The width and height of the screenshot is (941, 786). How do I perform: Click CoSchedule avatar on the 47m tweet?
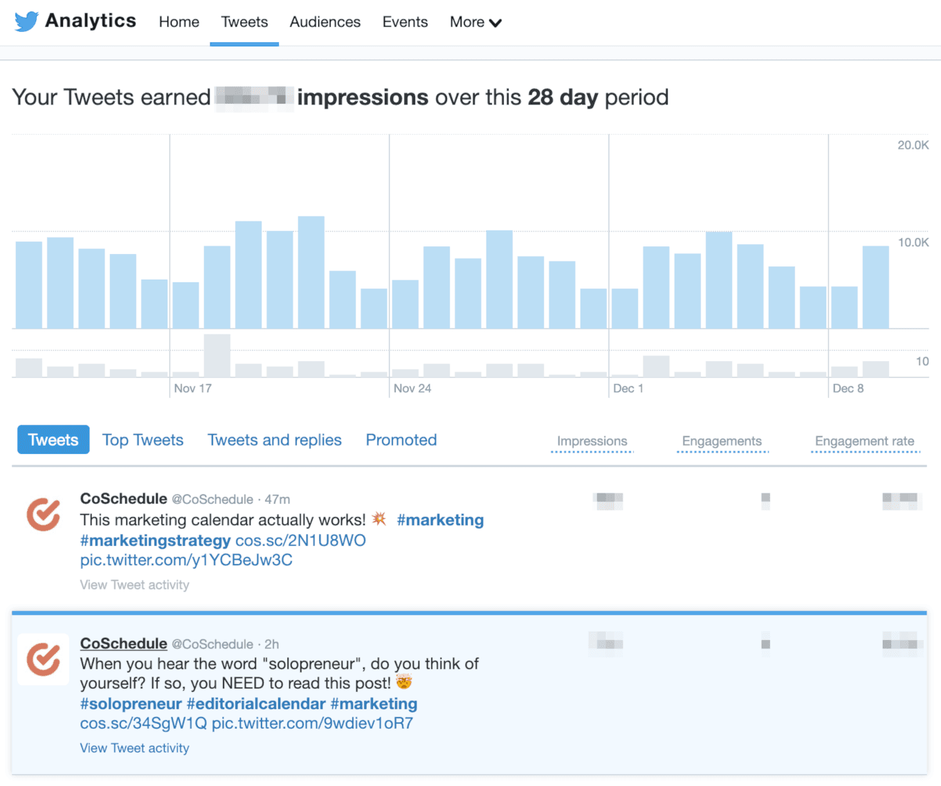(43, 515)
